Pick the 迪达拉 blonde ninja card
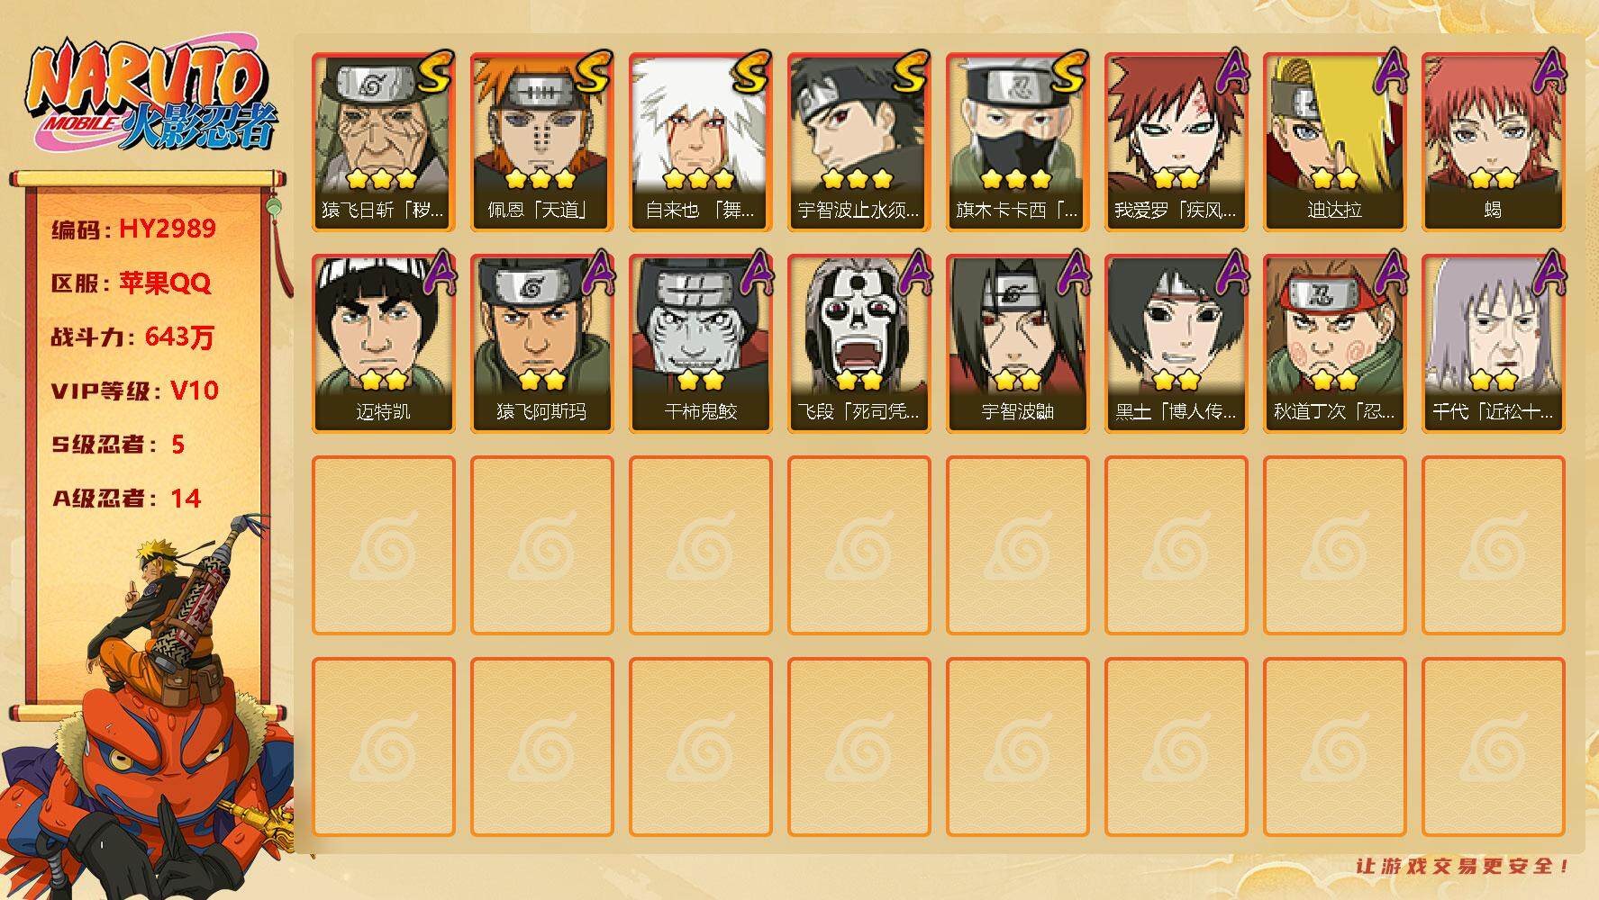The height and width of the screenshot is (900, 1599). click(1334, 141)
